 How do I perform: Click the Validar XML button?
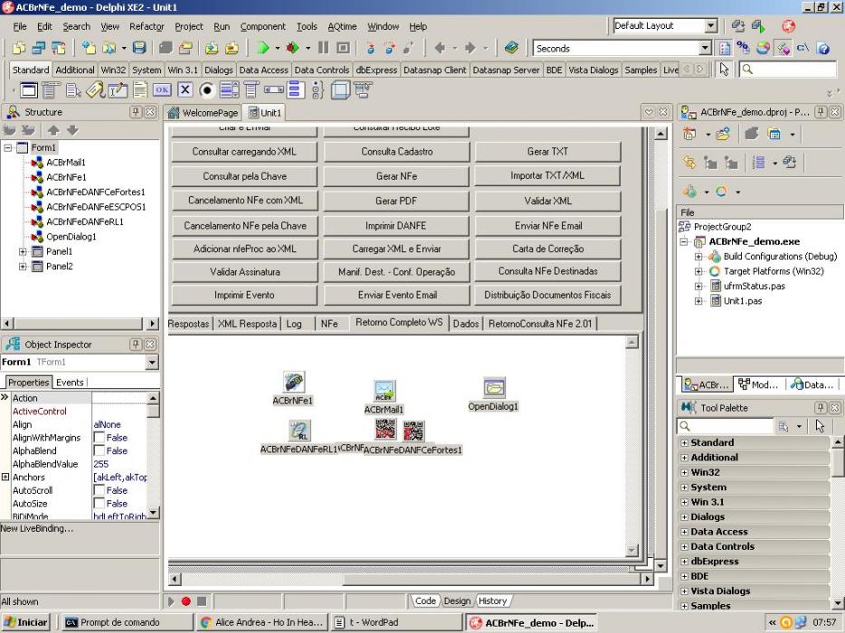pyautogui.click(x=547, y=201)
